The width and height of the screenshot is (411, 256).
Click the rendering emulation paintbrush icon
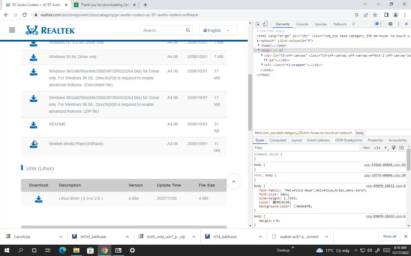(x=394, y=148)
